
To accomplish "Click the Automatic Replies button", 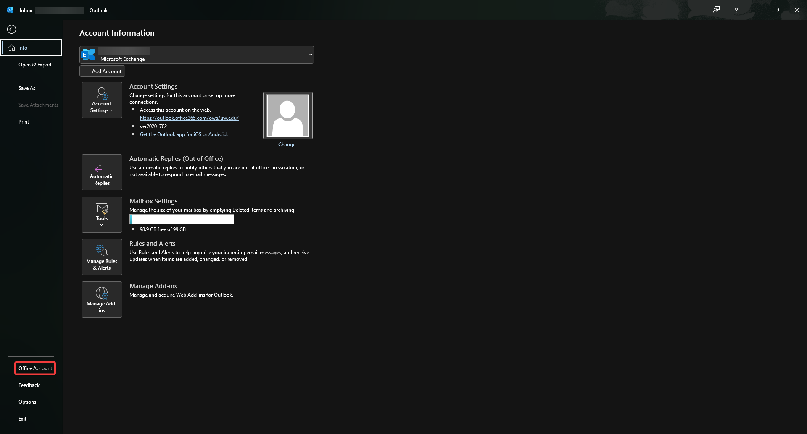I will point(102,172).
